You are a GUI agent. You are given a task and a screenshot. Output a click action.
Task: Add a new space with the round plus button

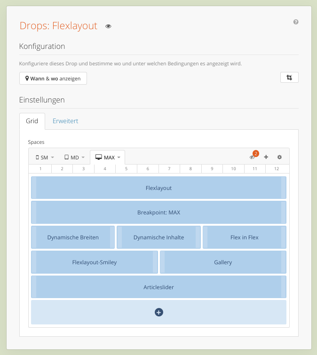[x=158, y=312]
